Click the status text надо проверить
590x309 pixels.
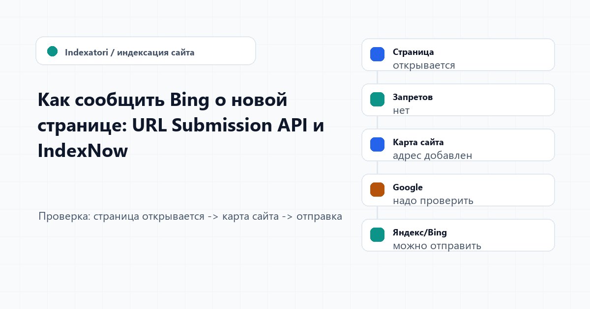pyautogui.click(x=433, y=201)
